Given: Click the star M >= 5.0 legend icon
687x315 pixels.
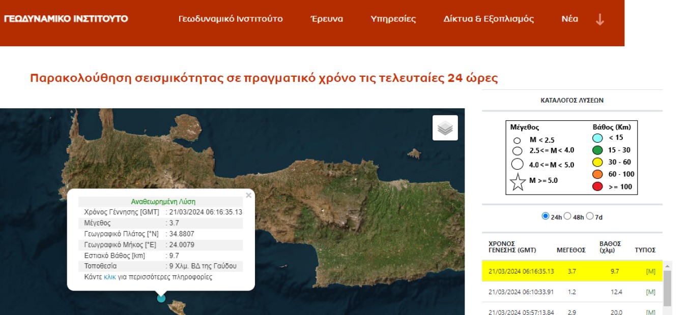Looking at the screenshot, I should [x=518, y=182].
